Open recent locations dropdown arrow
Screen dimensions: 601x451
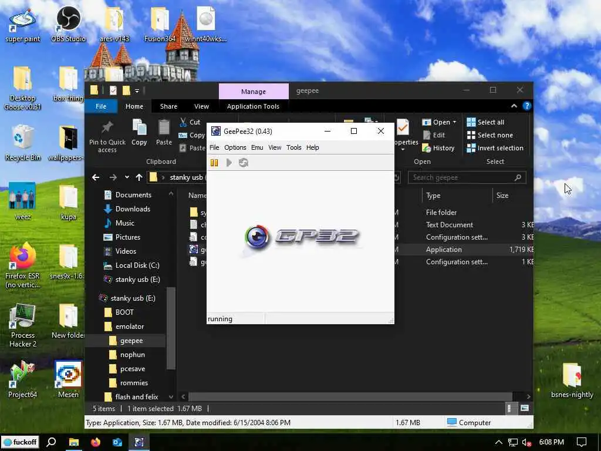(127, 177)
